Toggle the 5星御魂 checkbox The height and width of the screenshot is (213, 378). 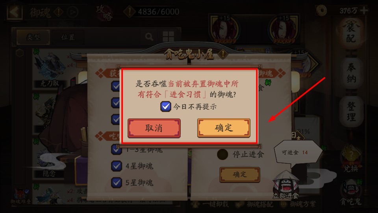click(117, 183)
